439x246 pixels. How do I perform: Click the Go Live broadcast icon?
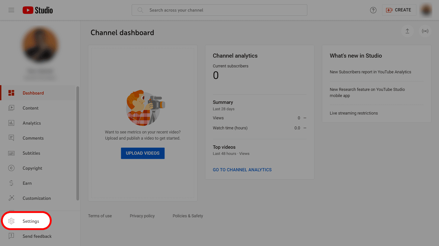[425, 31]
